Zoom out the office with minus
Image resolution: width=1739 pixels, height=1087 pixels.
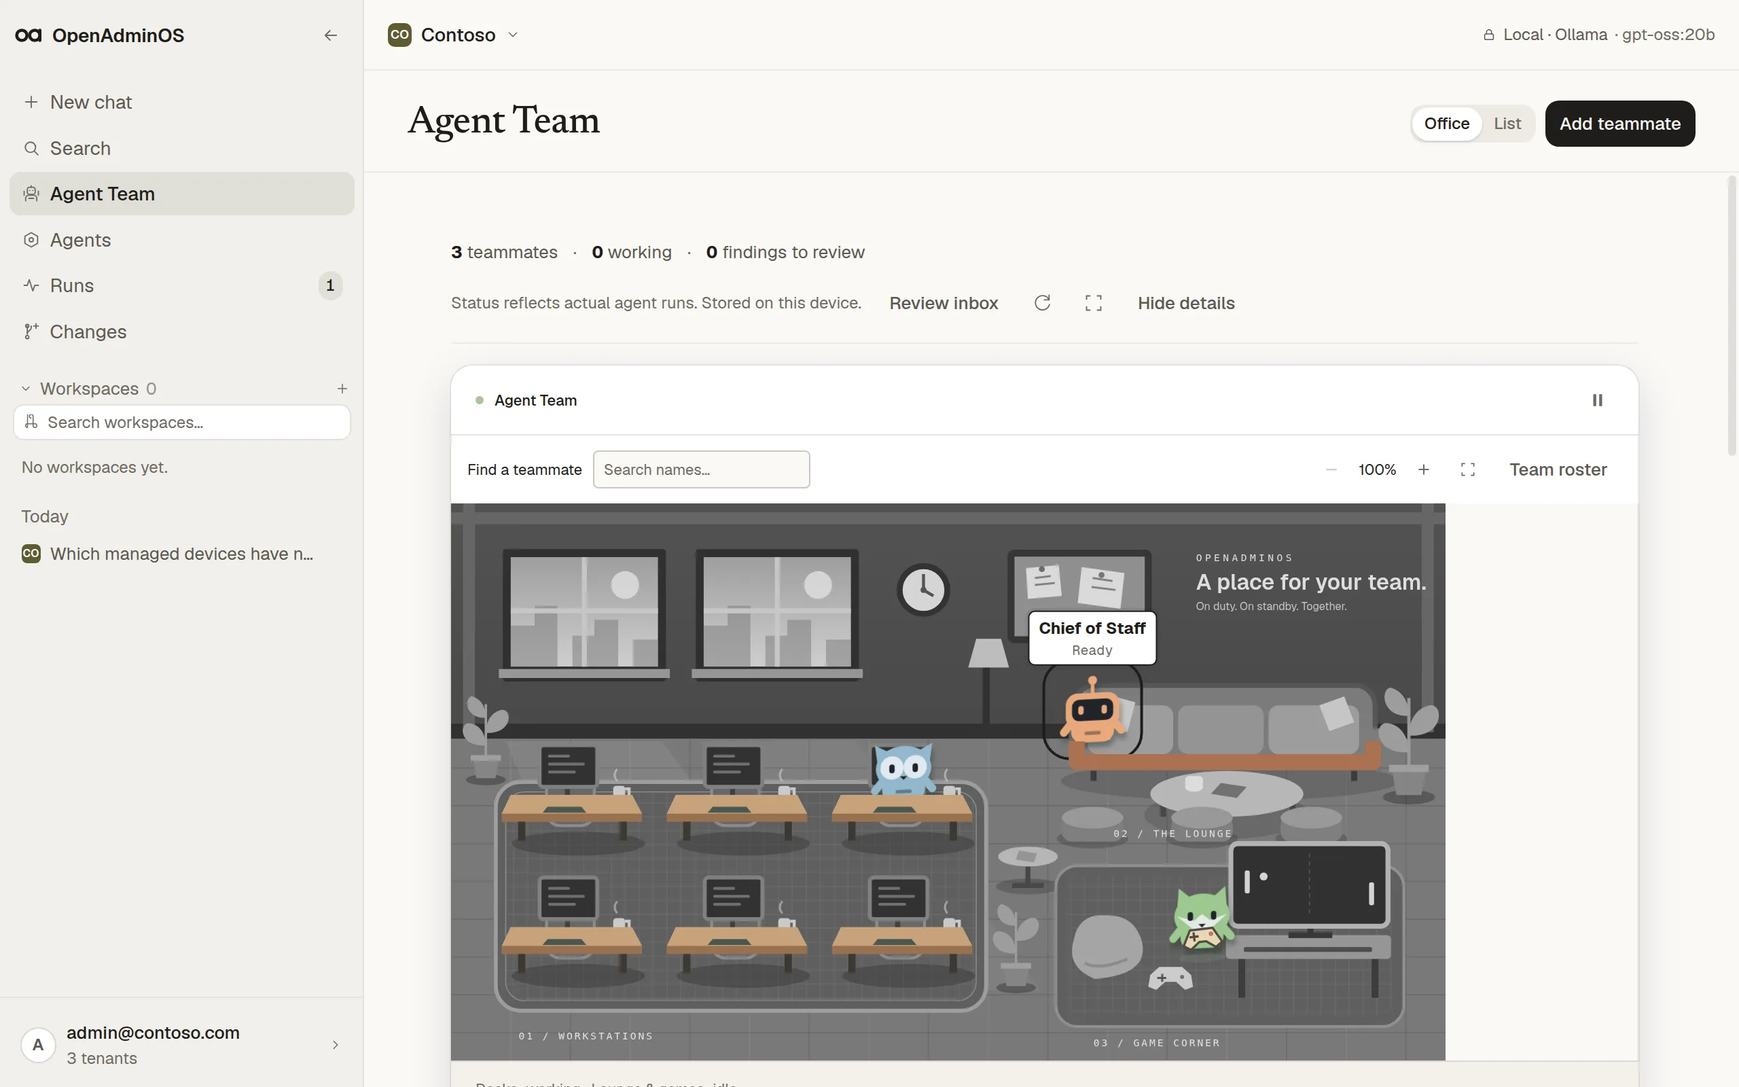pos(1331,469)
